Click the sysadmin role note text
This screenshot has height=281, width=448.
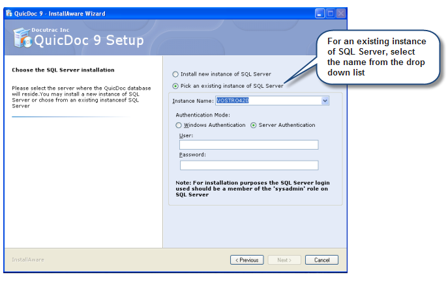coord(252,189)
